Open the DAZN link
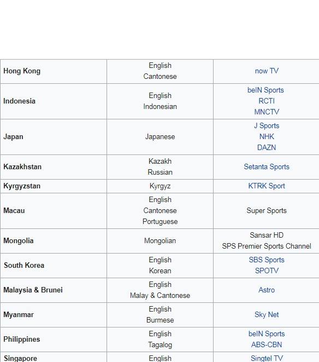Image resolution: width=319 pixels, height=362 pixels. [x=267, y=147]
